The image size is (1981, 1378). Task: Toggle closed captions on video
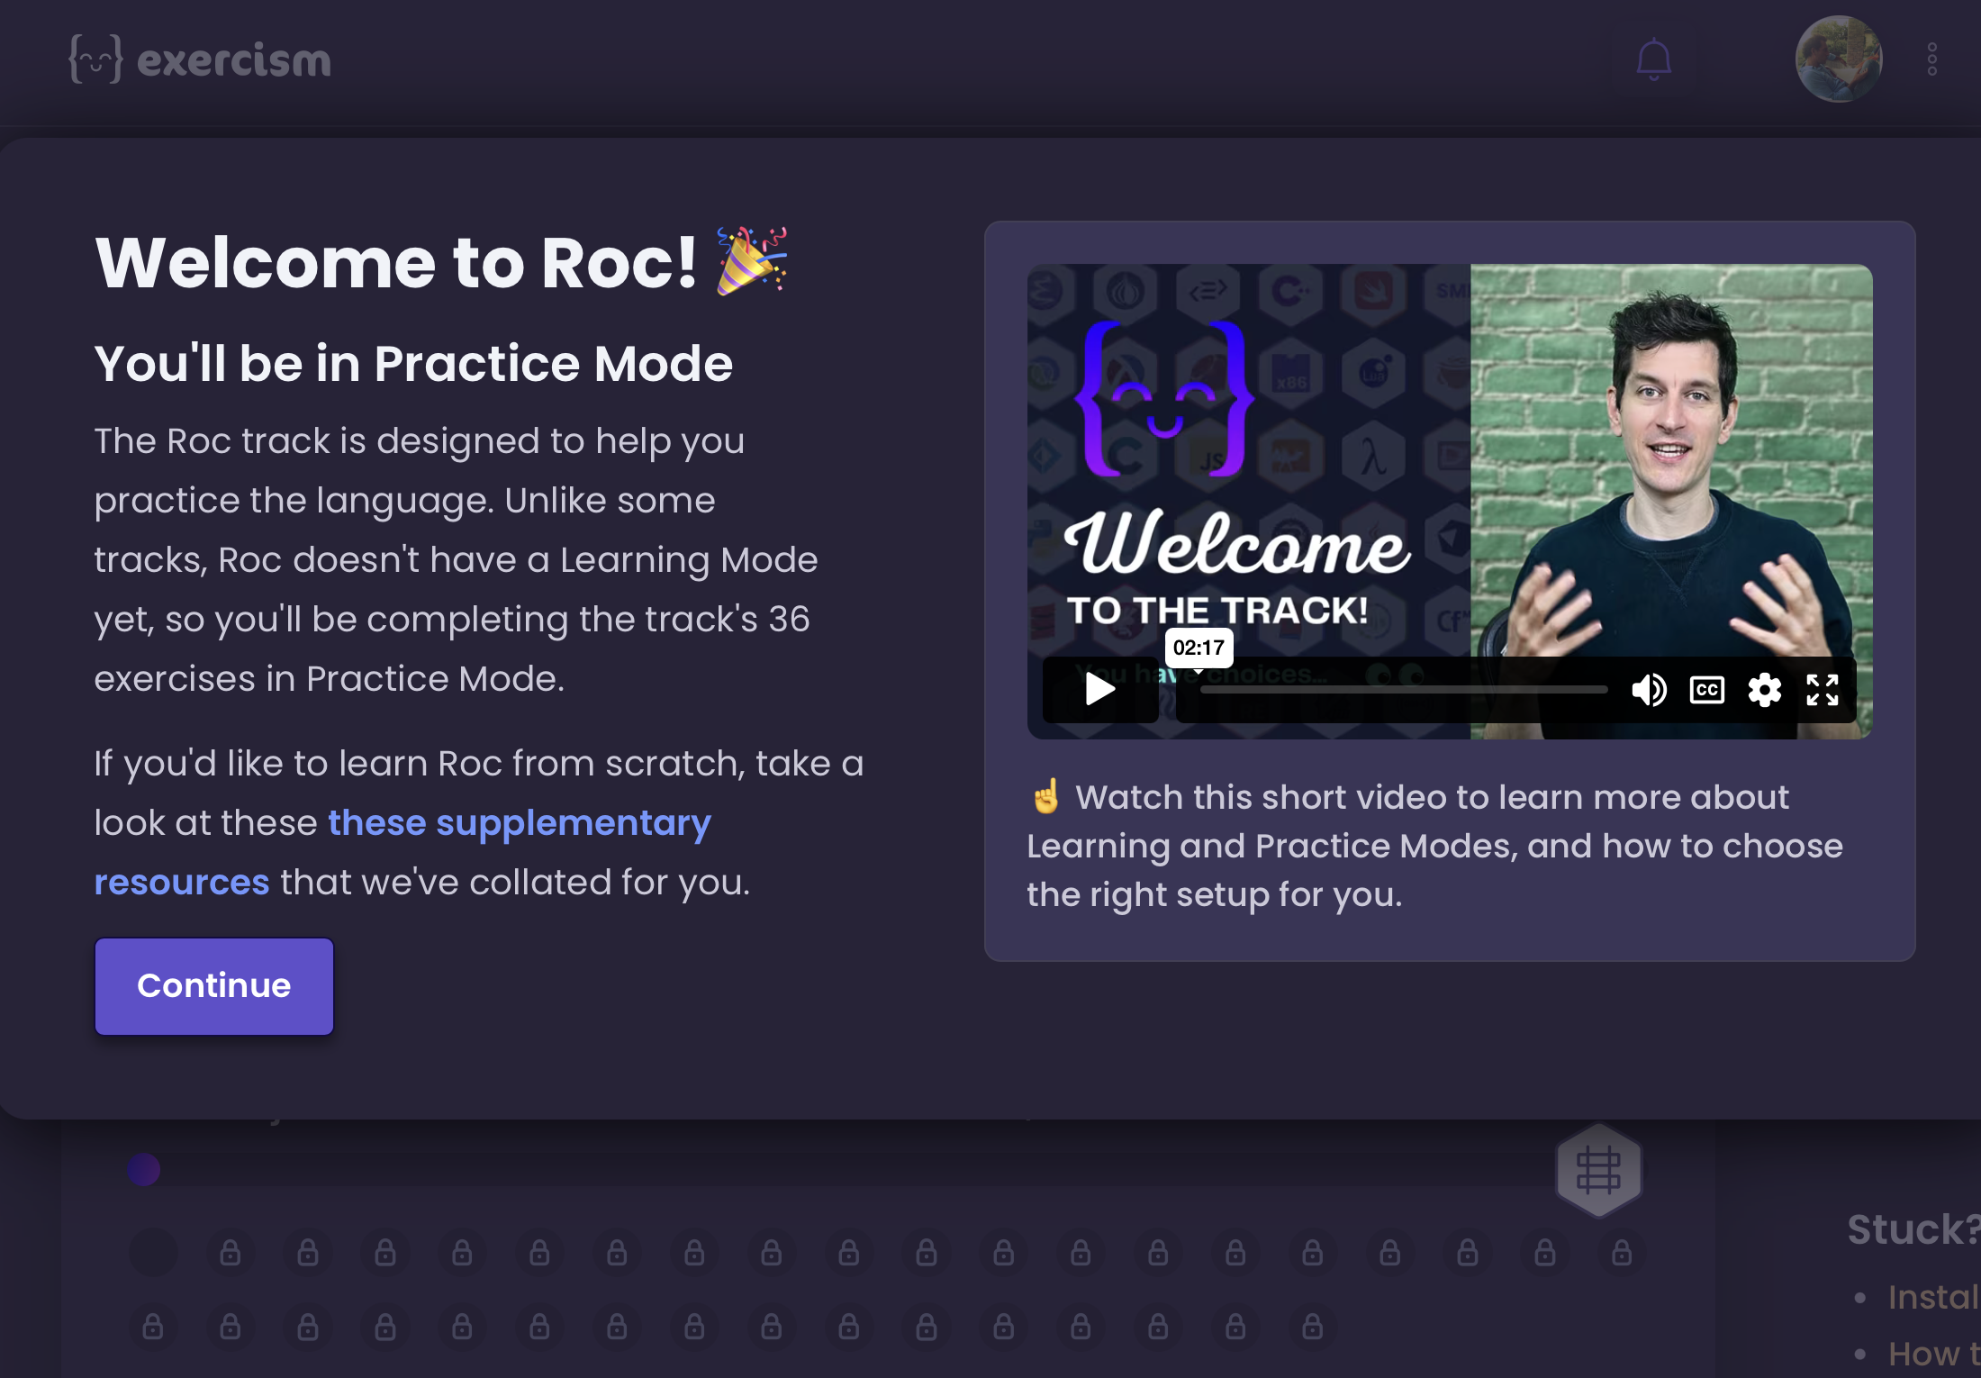coord(1707,690)
